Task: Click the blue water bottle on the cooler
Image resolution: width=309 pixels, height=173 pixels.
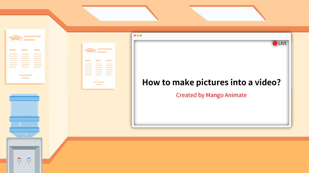Action: pyautogui.click(x=24, y=115)
